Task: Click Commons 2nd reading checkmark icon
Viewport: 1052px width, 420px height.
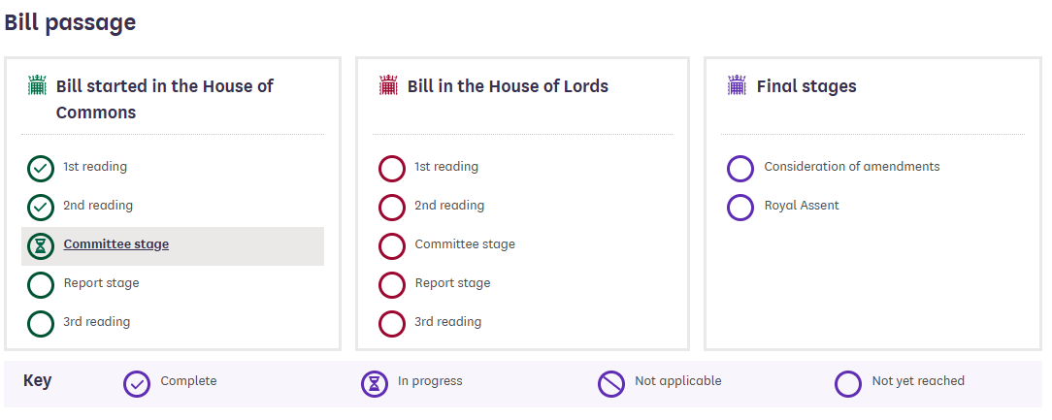Action: [41, 208]
